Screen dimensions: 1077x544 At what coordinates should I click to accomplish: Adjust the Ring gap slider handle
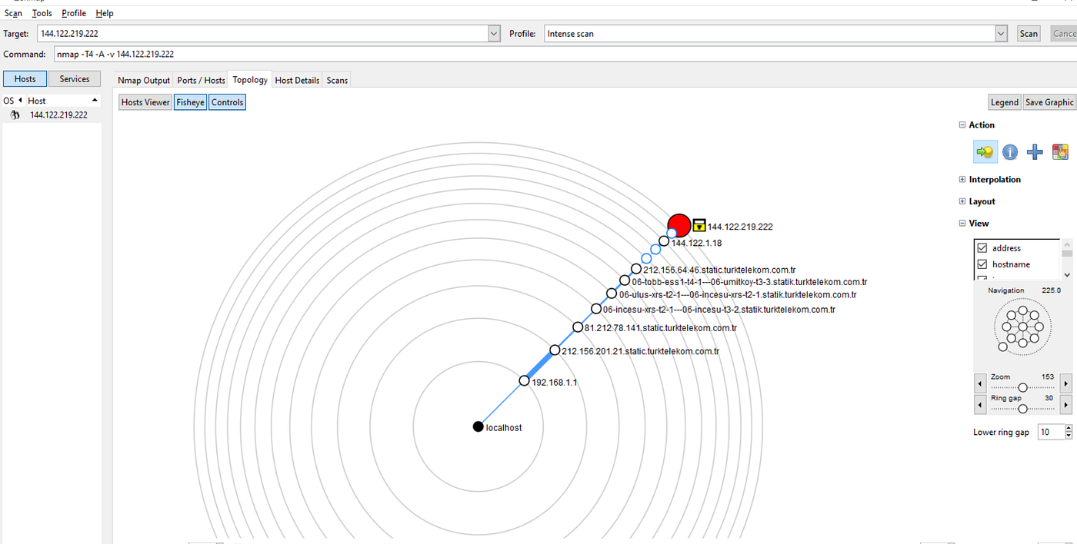(1022, 409)
